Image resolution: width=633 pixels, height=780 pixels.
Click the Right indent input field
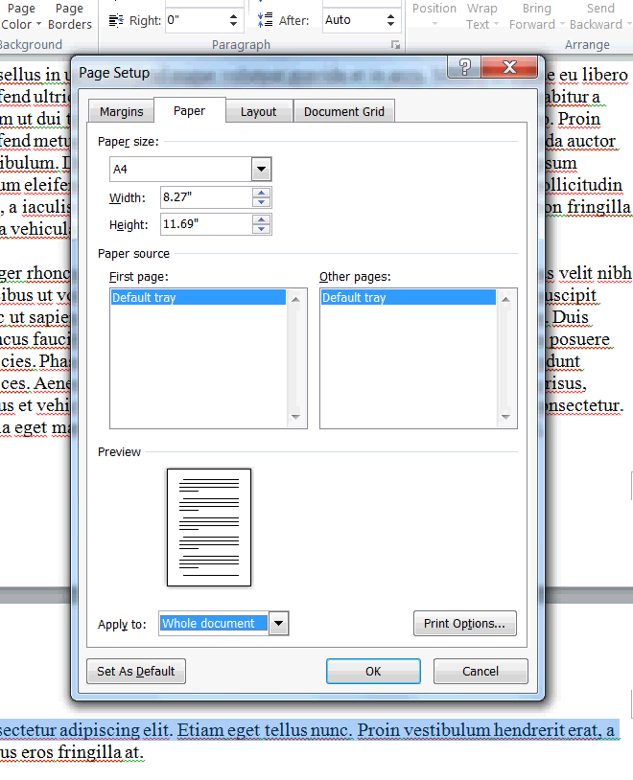click(196, 20)
